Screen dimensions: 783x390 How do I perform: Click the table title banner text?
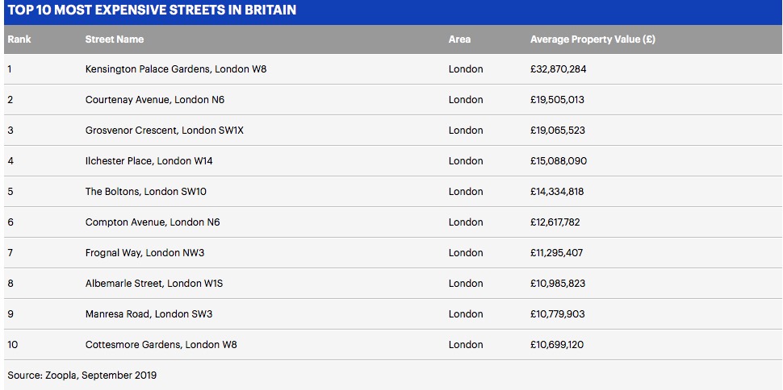point(152,10)
